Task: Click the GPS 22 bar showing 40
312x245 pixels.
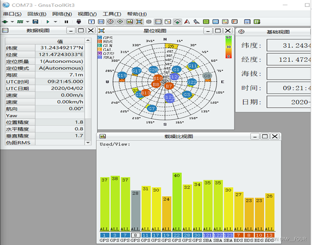Action: (x=177, y=202)
